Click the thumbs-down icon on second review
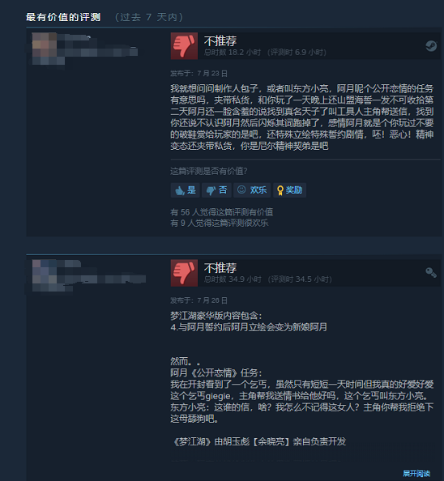 tap(184, 273)
